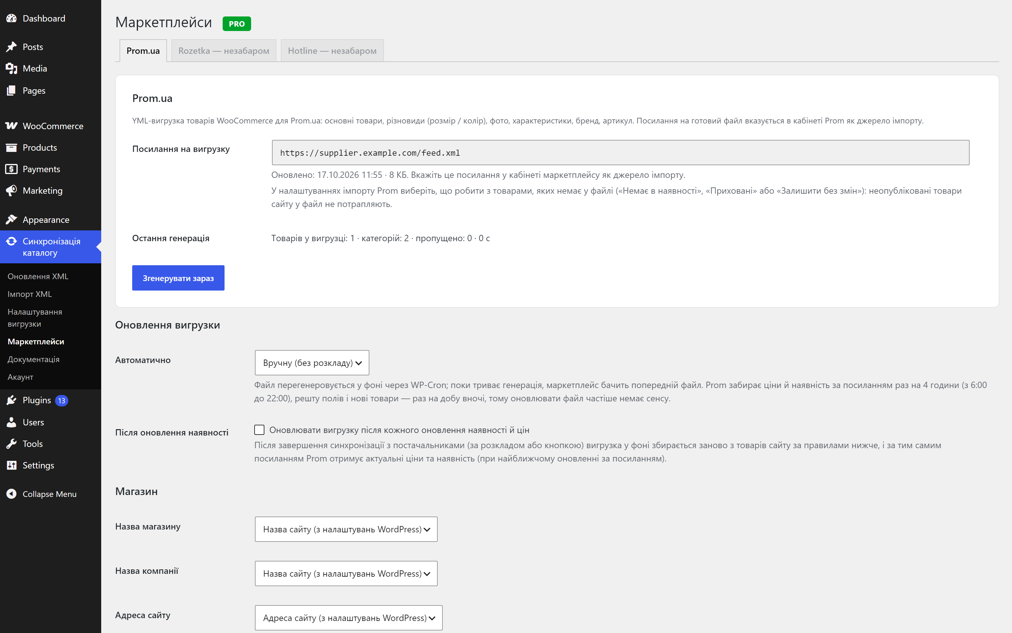
Task: Click the Posts pushpin icon
Action: pos(11,47)
